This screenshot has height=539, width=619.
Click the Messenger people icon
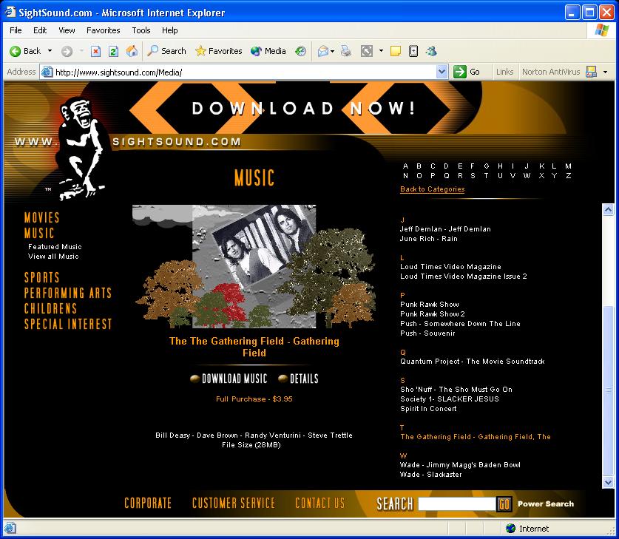(x=431, y=51)
